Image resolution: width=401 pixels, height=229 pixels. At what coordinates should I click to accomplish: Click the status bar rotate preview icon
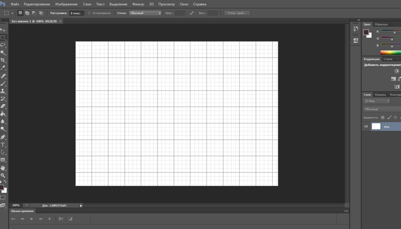(26, 205)
